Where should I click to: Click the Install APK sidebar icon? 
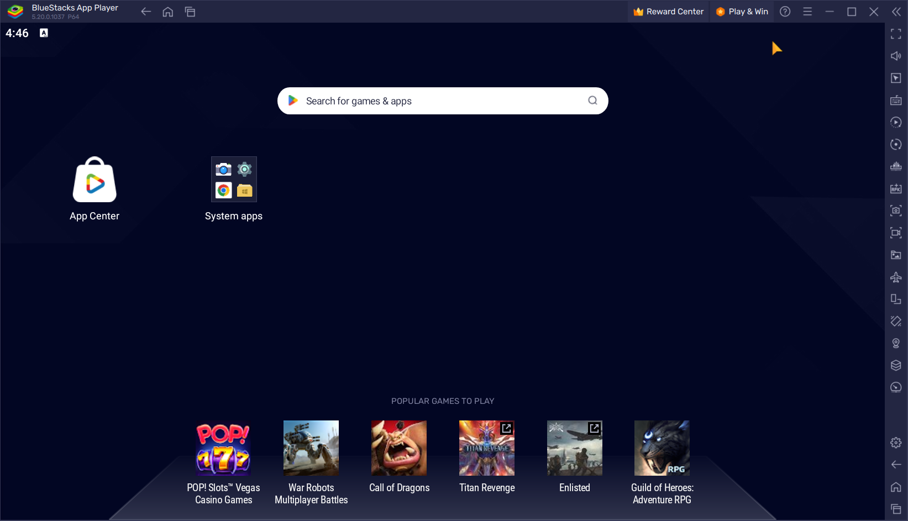(896, 188)
